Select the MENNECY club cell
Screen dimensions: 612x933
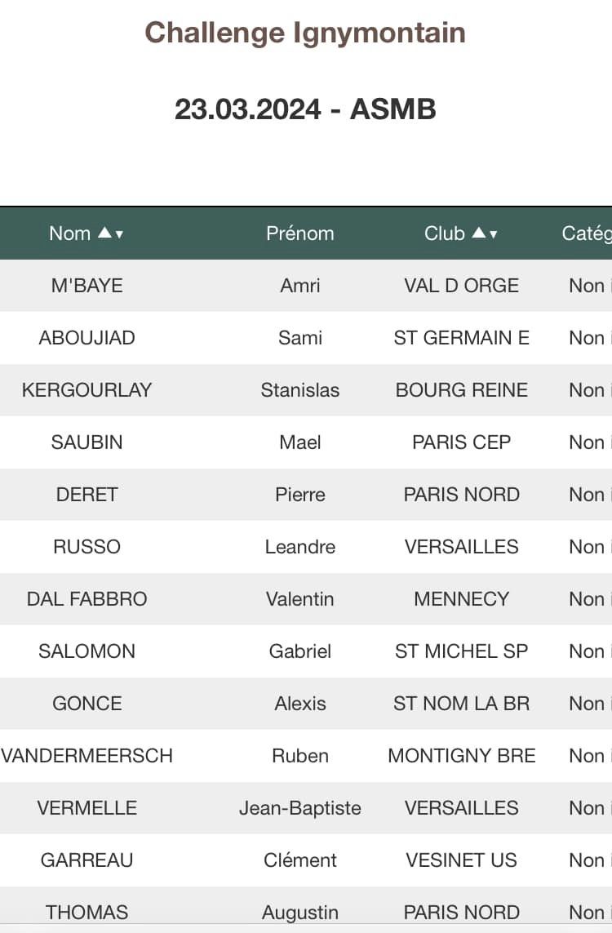462,599
